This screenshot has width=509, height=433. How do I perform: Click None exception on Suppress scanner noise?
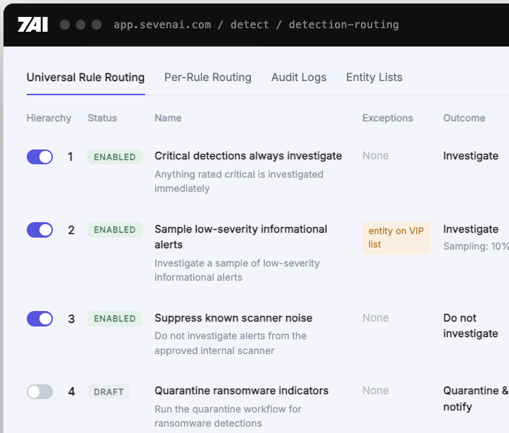(x=376, y=317)
